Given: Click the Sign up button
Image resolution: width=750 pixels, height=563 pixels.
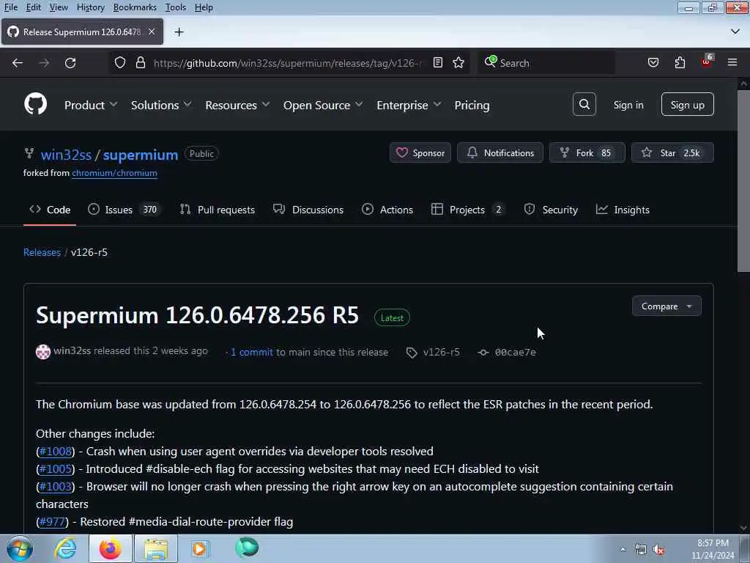Looking at the screenshot, I should (x=687, y=104).
